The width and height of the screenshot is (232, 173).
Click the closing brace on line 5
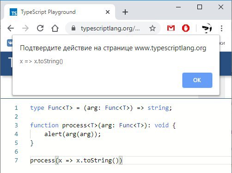click(x=32, y=143)
